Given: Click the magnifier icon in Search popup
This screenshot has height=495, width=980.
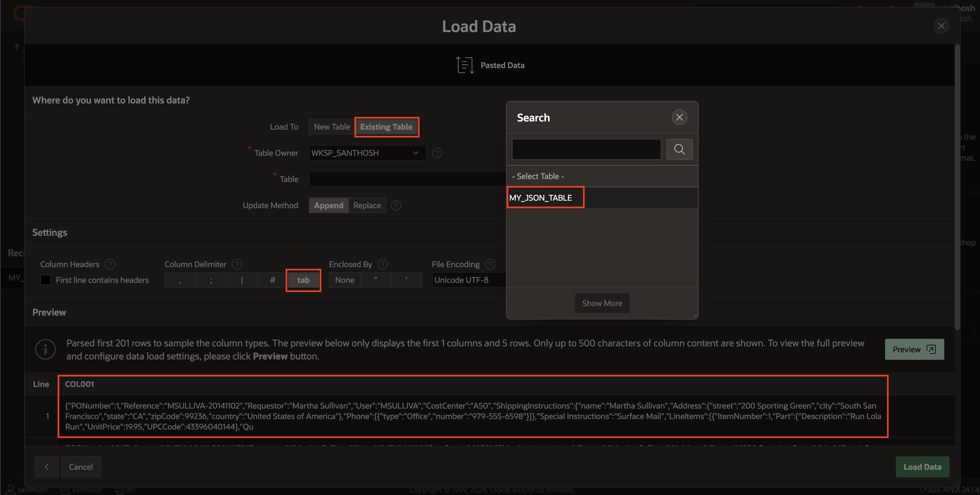Looking at the screenshot, I should click(679, 149).
